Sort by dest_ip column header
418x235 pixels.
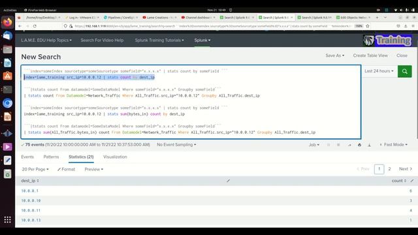[x=30, y=181]
